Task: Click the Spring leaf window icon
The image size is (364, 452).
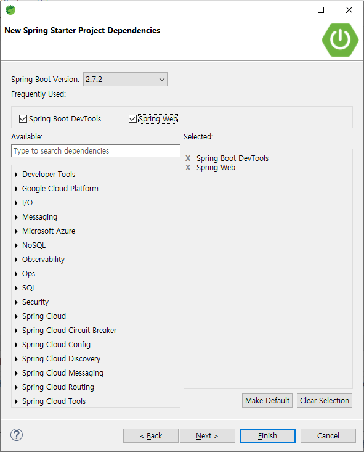Action: click(10, 10)
